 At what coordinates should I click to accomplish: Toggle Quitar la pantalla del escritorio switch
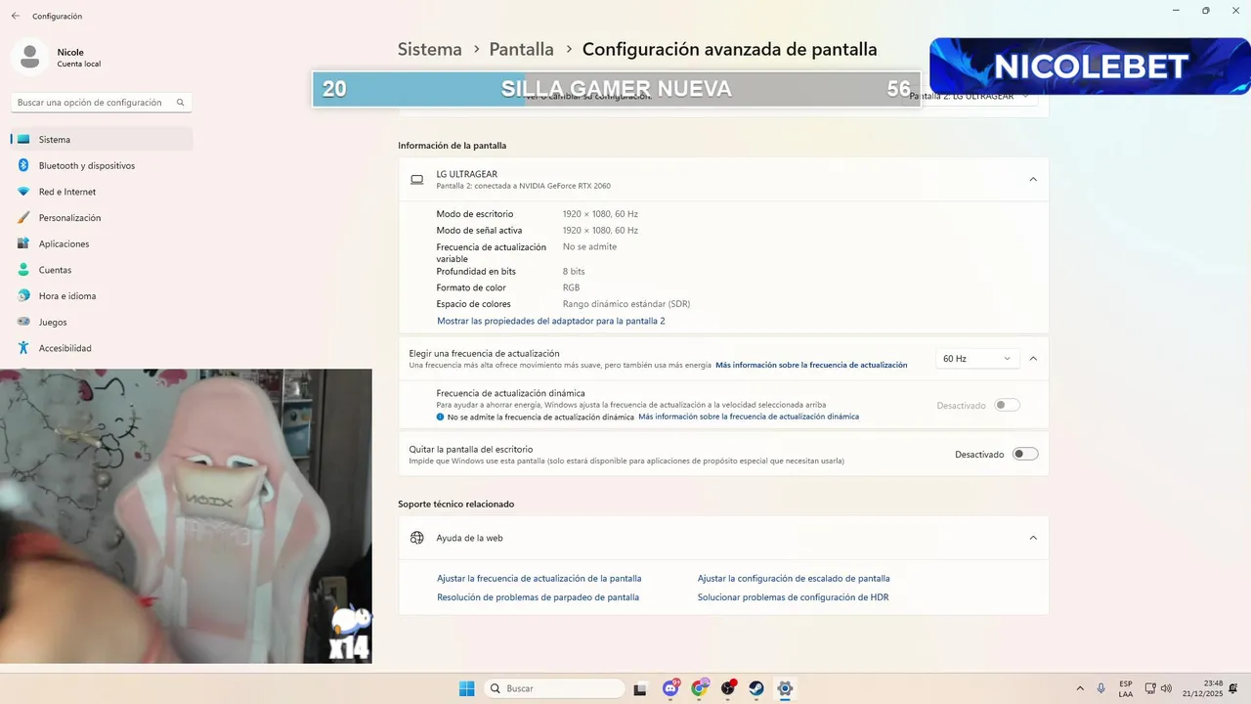pyautogui.click(x=1025, y=454)
